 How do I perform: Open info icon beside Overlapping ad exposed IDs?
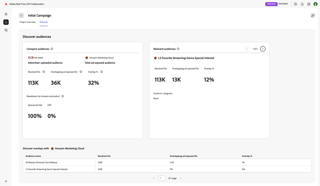click(x=81, y=72)
